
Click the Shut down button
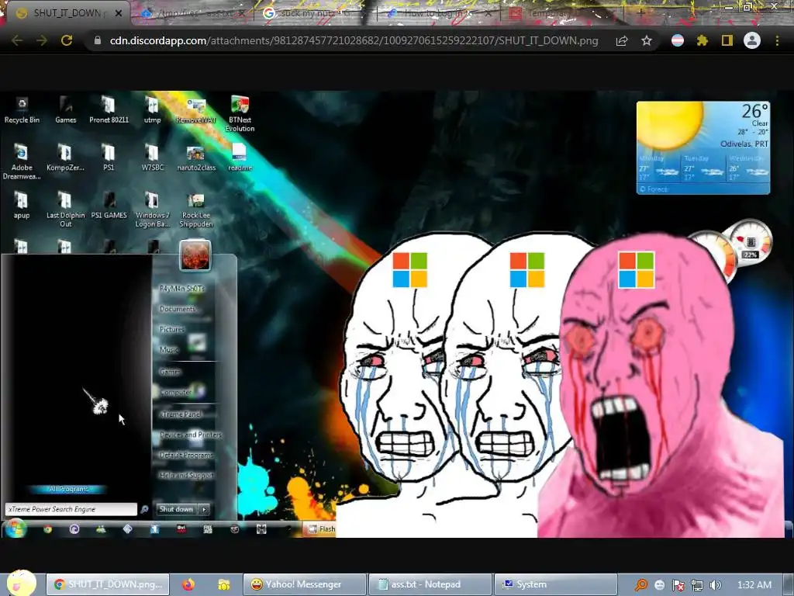pos(176,509)
